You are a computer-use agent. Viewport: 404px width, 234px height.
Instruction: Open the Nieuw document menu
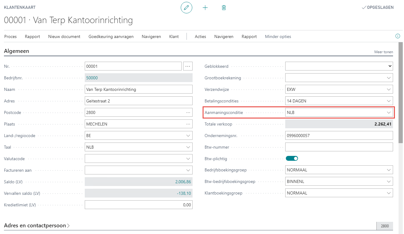click(x=64, y=36)
